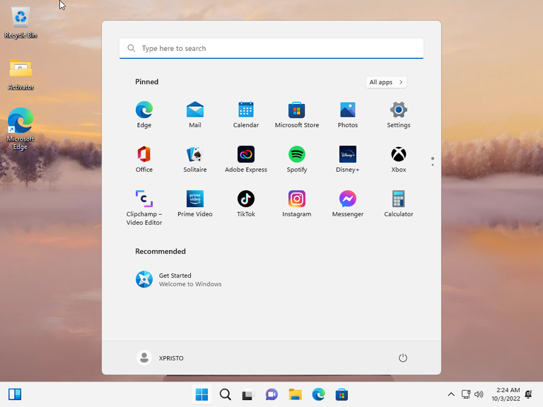Open Microsoft Store from pinned apps
Screen dimensions: 543x407
297,114
